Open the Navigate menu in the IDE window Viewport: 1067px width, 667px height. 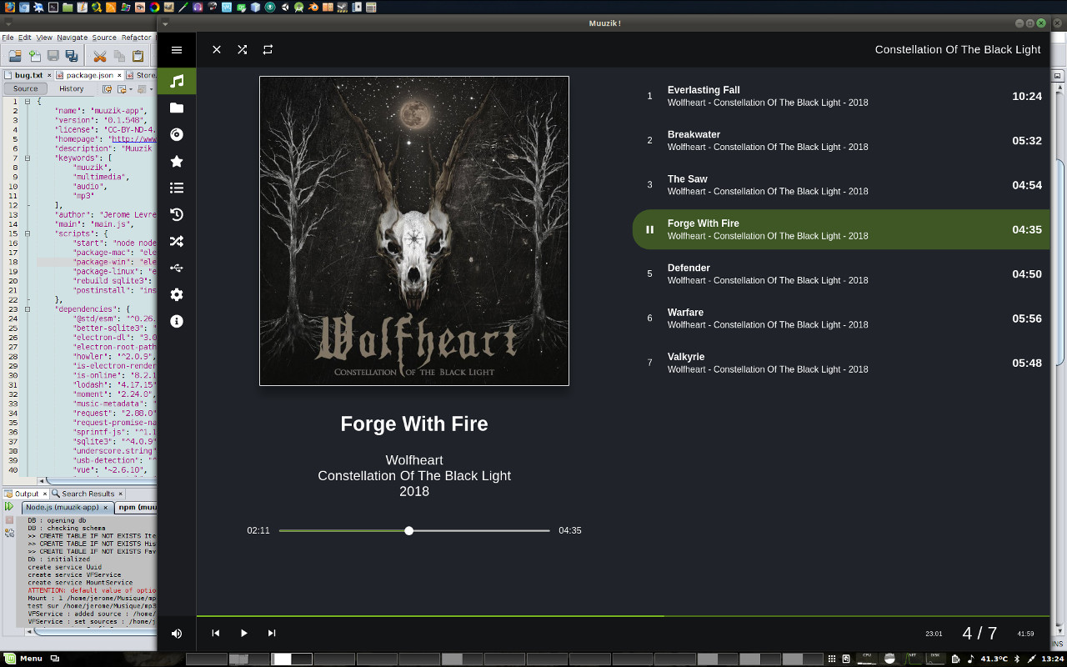coord(73,38)
